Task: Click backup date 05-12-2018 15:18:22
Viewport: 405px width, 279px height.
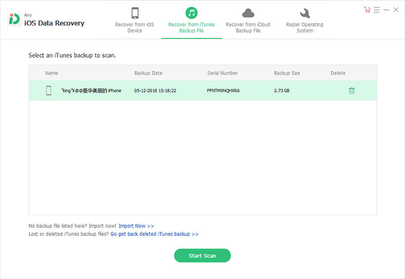Action: tap(155, 90)
